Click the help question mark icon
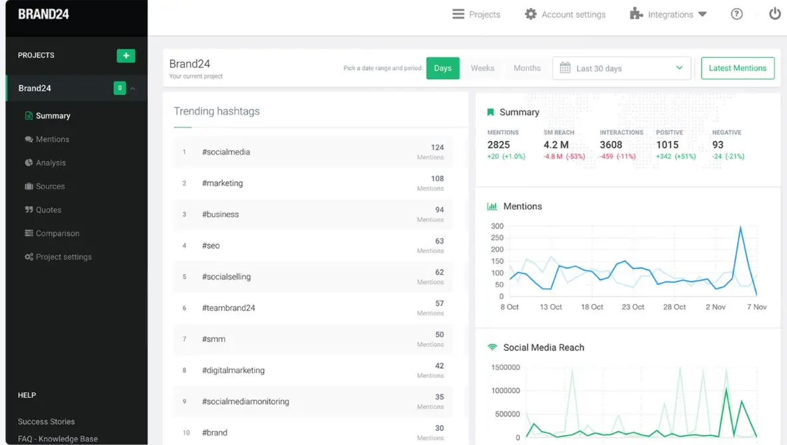 [736, 14]
